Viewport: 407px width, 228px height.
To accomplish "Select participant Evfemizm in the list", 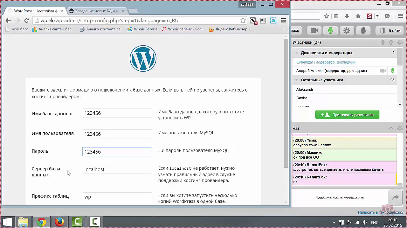I will (x=326, y=62).
